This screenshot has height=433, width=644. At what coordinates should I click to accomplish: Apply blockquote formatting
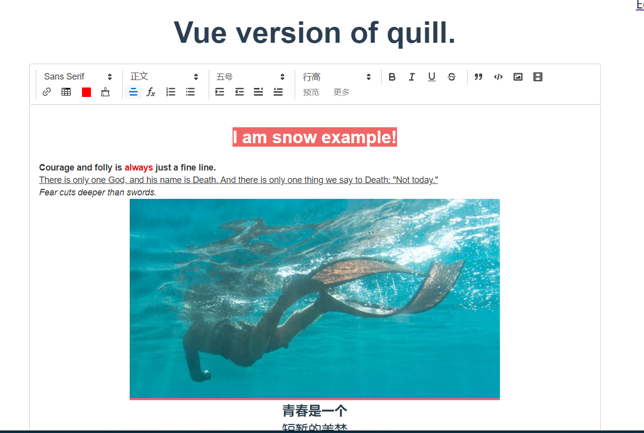(x=478, y=77)
